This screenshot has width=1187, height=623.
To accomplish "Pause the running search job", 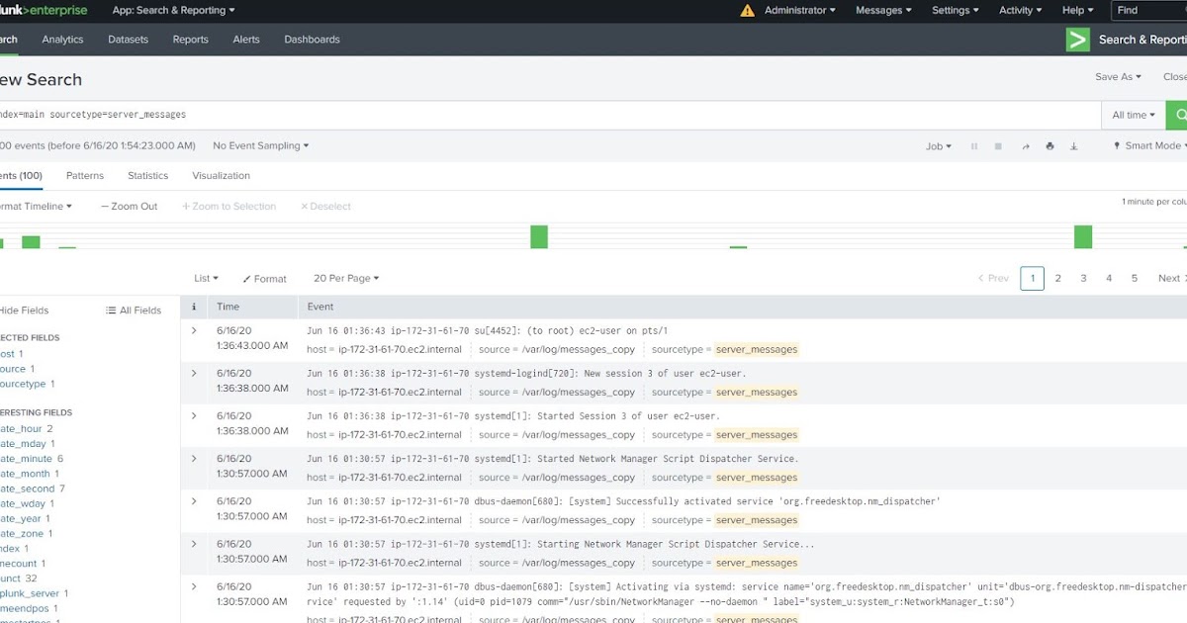I will (x=973, y=145).
